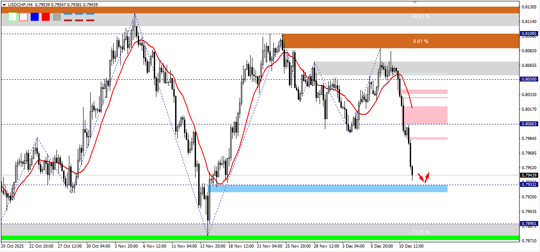This screenshot has width=540, height=252.
Task: Click the 64.81 % zone label
Action: tap(421, 16)
